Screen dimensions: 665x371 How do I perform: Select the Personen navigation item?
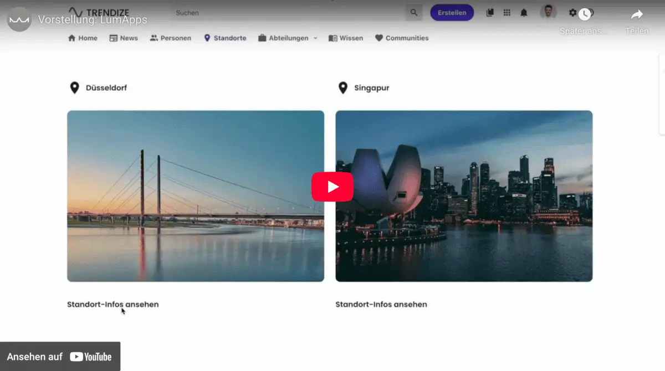point(171,38)
